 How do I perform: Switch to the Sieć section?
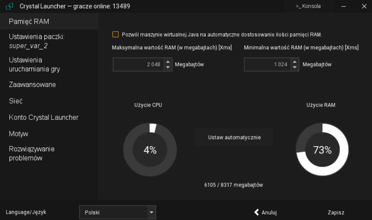[16, 101]
